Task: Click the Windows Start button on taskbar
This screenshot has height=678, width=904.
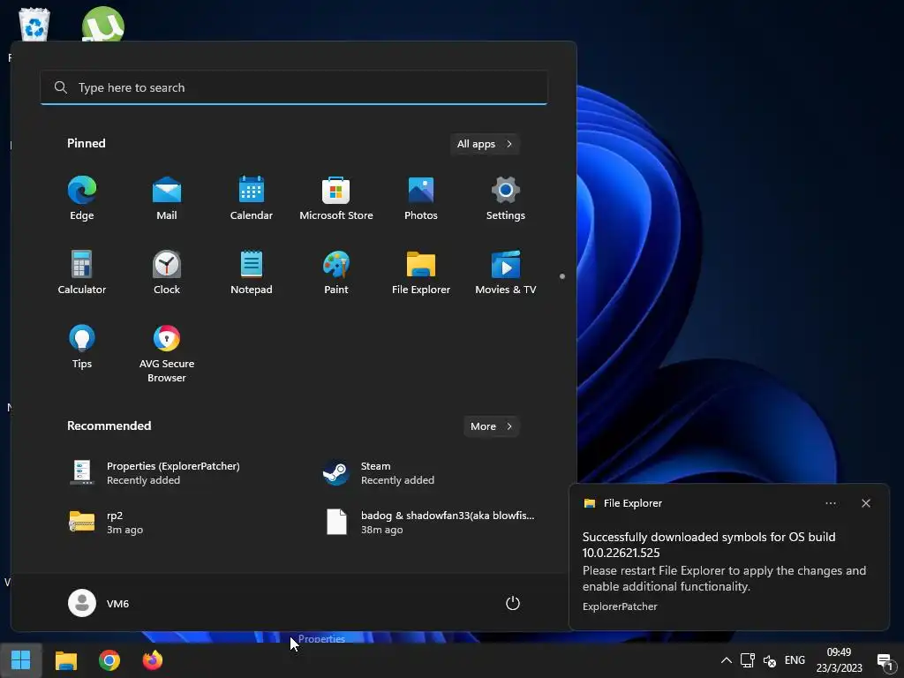Action: (x=21, y=660)
